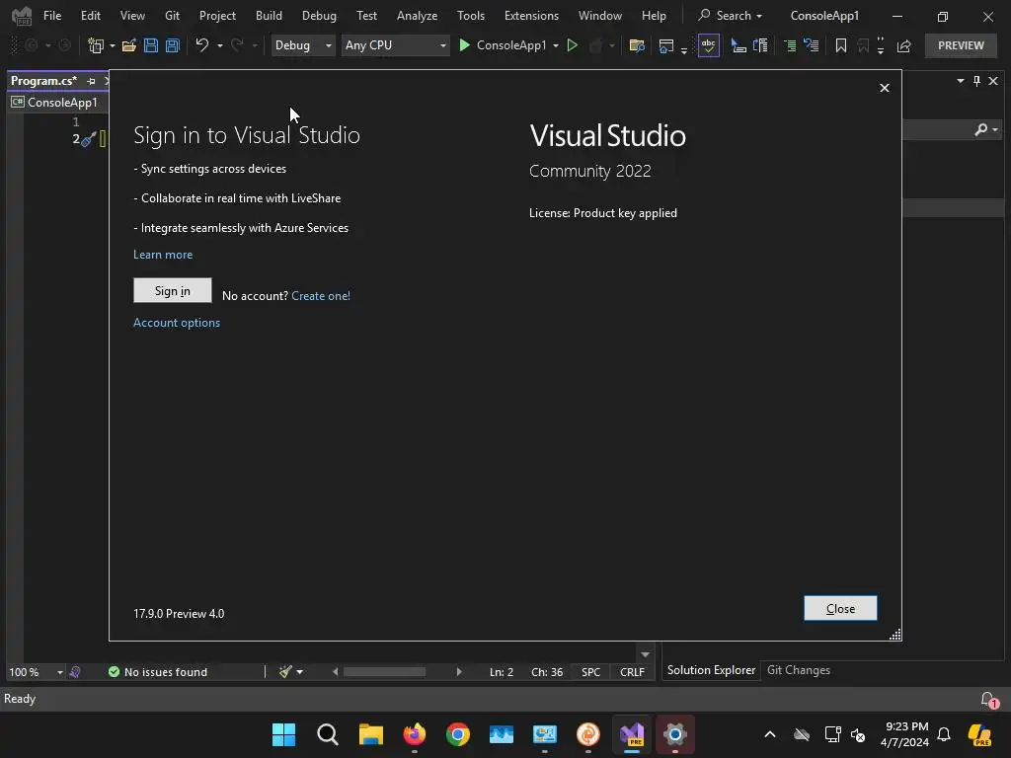Open the Find in Files folder icon
1011x758 pixels.
(x=637, y=45)
